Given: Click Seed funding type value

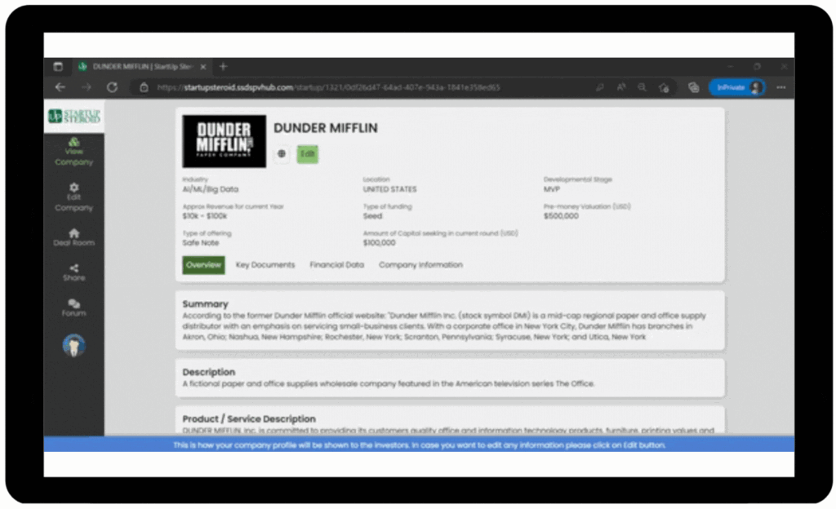Looking at the screenshot, I should pos(372,216).
